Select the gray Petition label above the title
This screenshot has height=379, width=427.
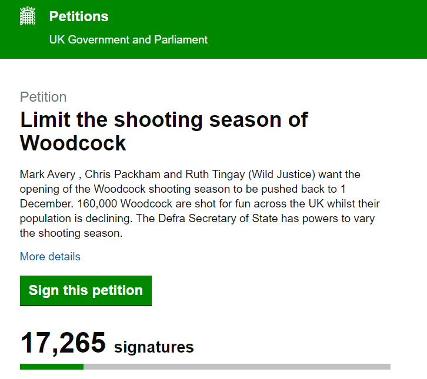point(43,97)
